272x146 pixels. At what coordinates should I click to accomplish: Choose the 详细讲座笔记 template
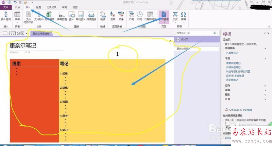(x=233, y=67)
